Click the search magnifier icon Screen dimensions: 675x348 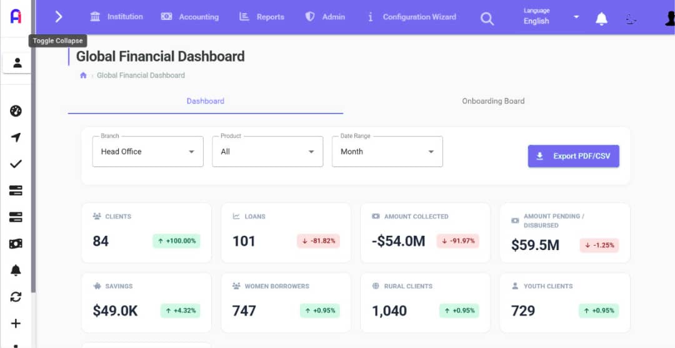pos(487,19)
